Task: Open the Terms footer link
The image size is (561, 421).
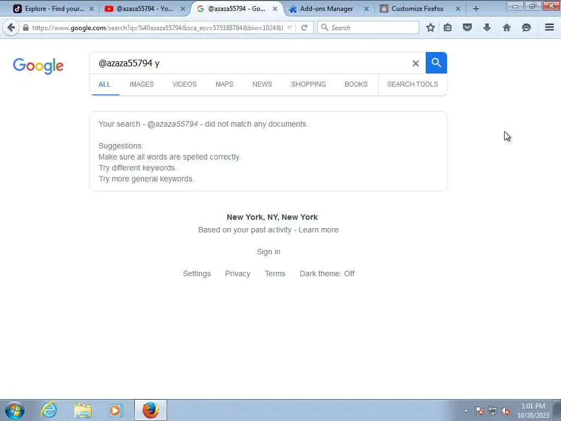Action: pos(275,274)
